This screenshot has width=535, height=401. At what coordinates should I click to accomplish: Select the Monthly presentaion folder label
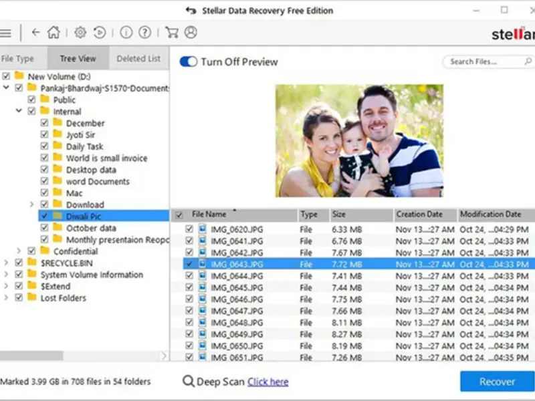pos(118,240)
